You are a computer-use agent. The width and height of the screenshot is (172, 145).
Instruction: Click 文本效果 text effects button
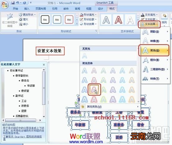[x=149, y=24]
